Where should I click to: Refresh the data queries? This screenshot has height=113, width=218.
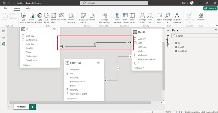coord(92,17)
